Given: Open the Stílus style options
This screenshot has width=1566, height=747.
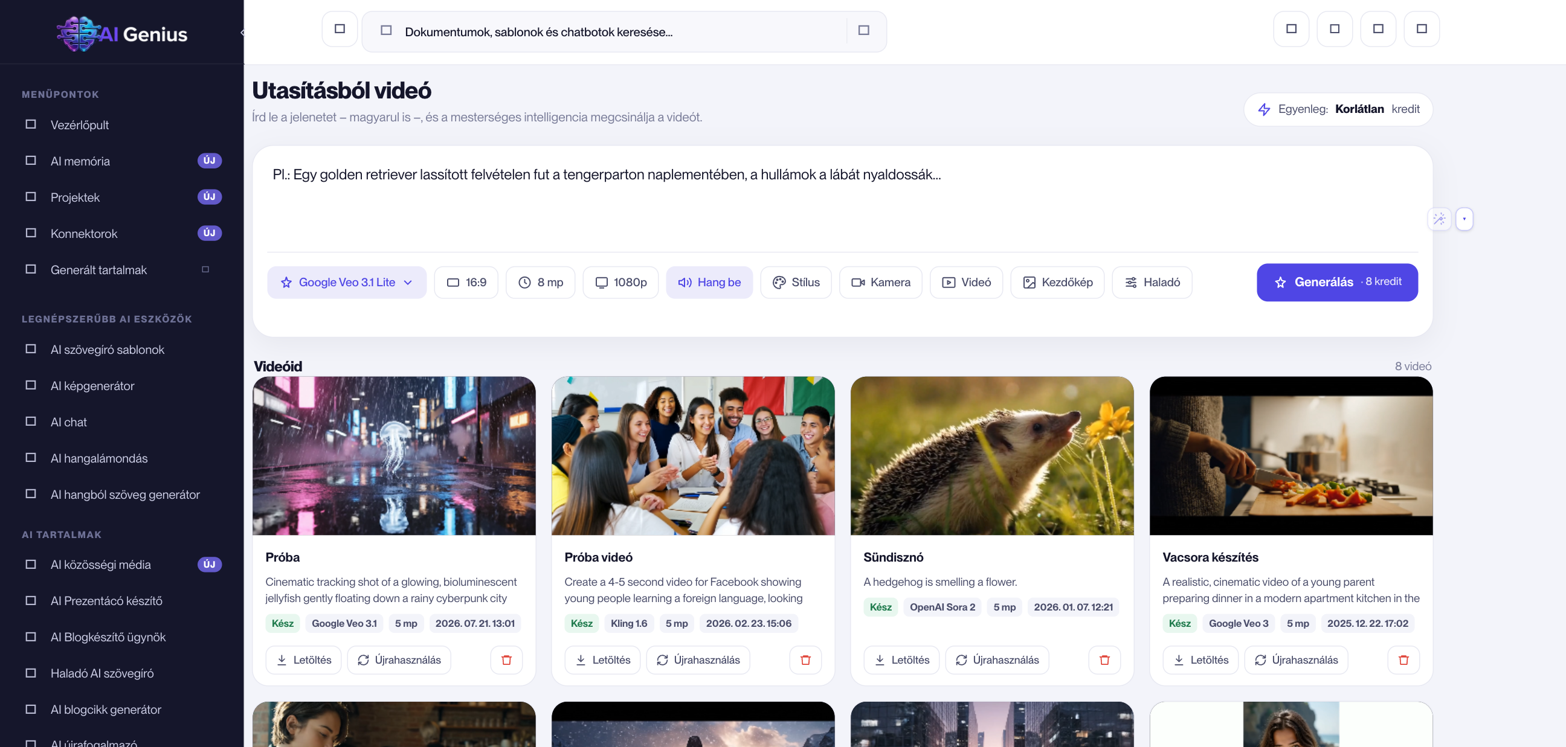Looking at the screenshot, I should point(796,282).
